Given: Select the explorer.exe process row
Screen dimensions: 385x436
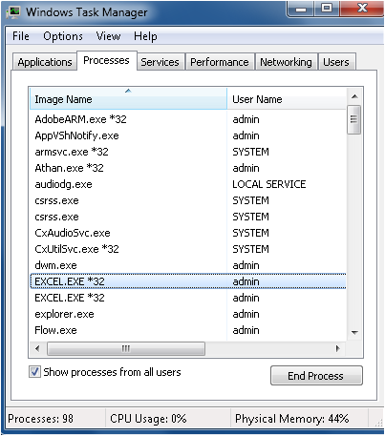Looking at the screenshot, I should click(188, 314).
